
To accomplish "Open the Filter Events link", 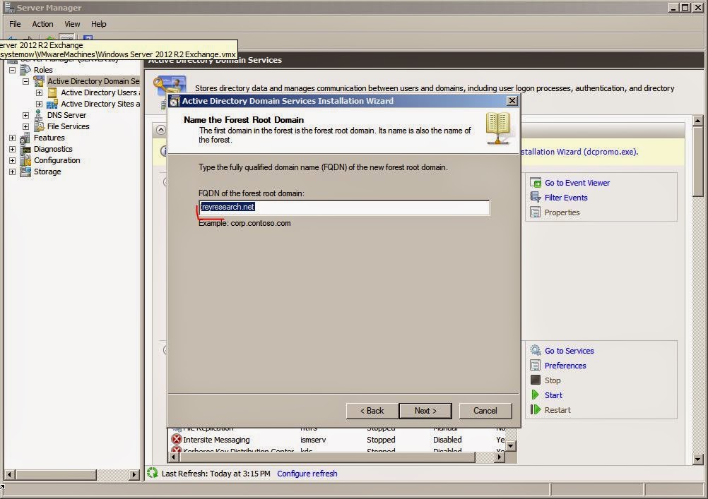I will click(566, 198).
